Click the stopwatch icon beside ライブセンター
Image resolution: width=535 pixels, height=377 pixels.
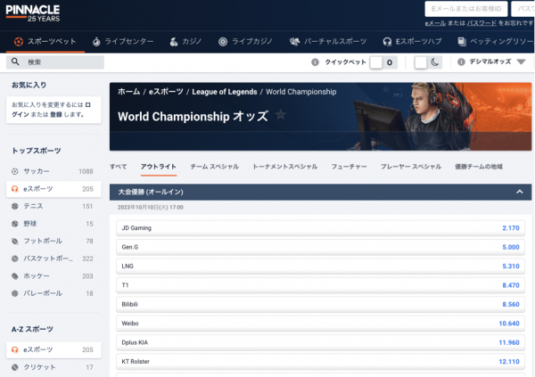coord(96,42)
